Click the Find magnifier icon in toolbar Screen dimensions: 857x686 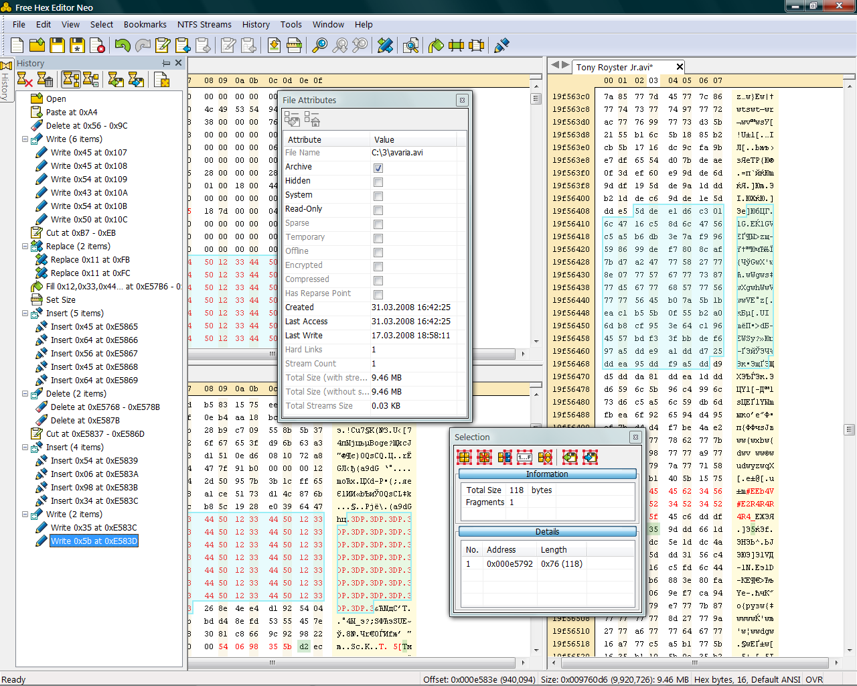point(320,45)
